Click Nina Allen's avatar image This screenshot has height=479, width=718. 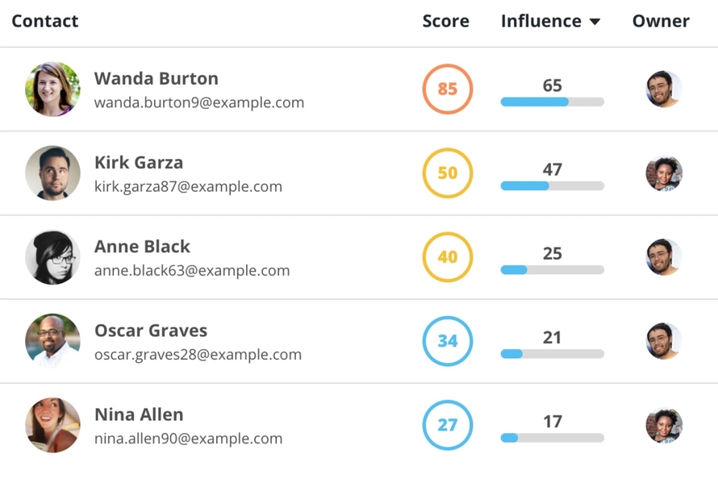[52, 425]
